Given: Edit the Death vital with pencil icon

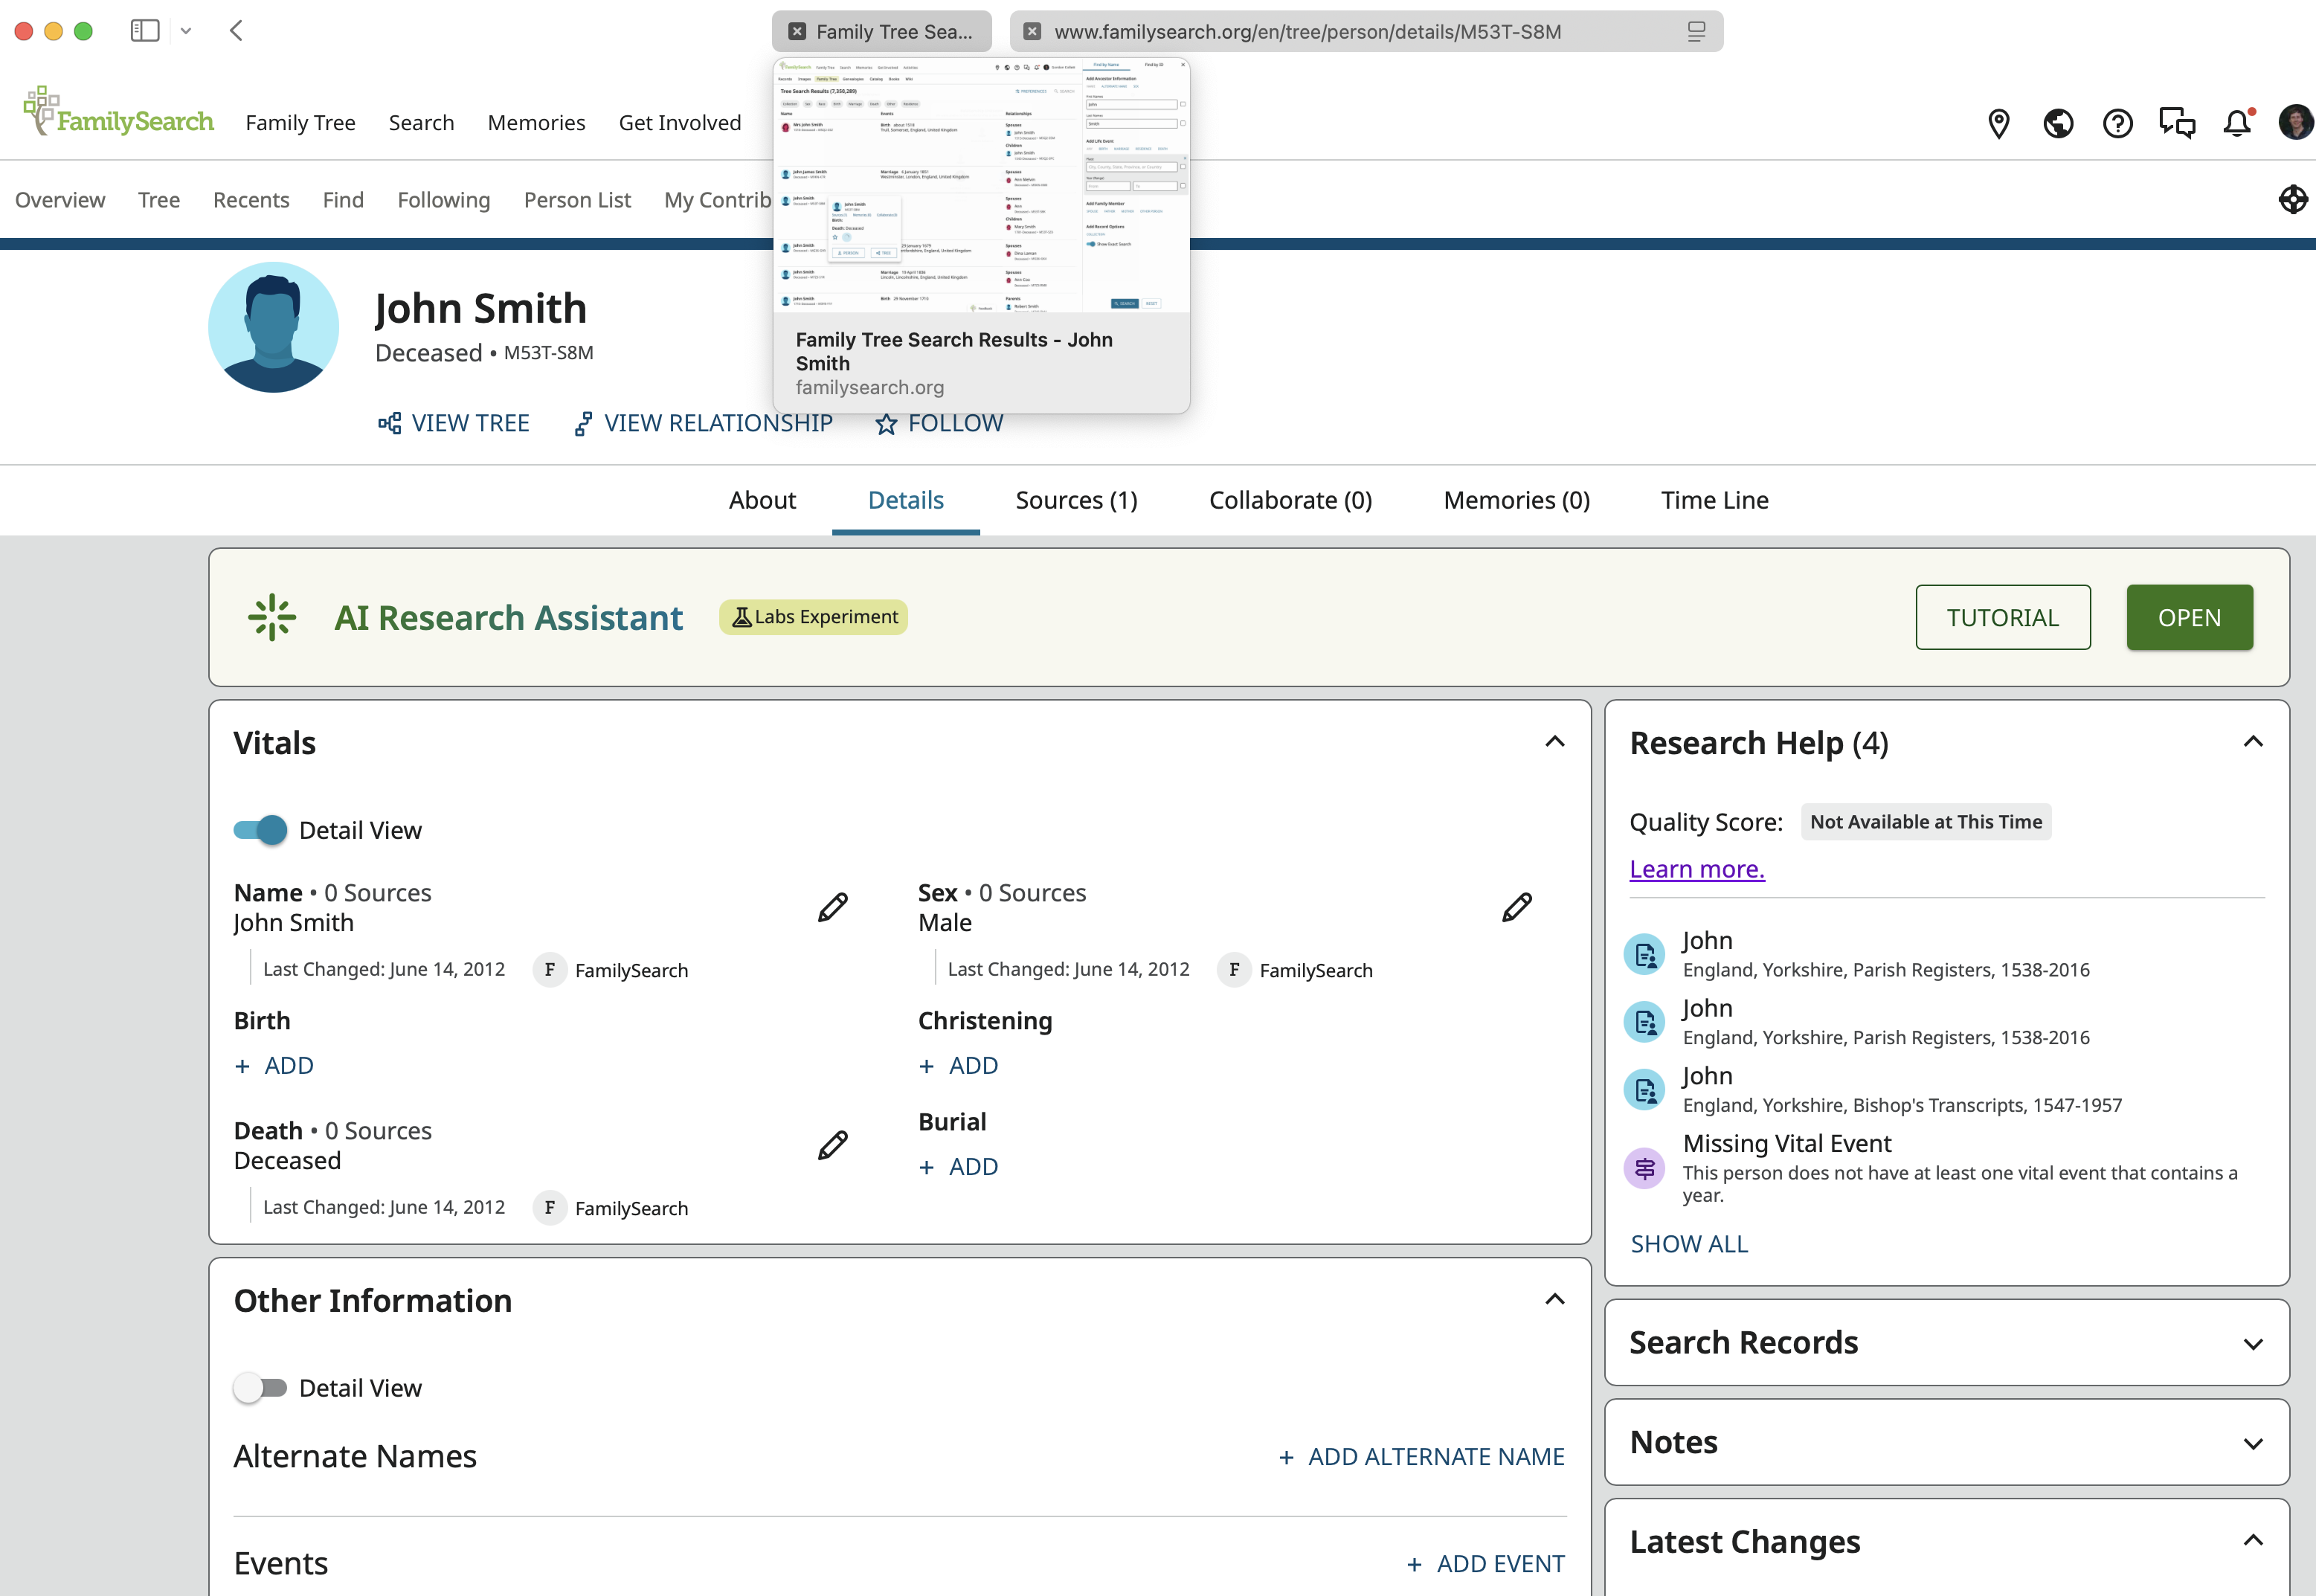Looking at the screenshot, I should 832,1145.
